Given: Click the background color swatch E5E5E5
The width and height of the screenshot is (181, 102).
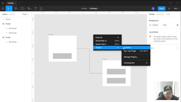Looking at the screenshot, I should 150,25.
